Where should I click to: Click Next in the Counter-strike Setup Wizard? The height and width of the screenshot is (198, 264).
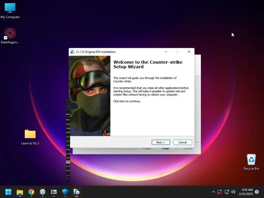click(x=161, y=142)
